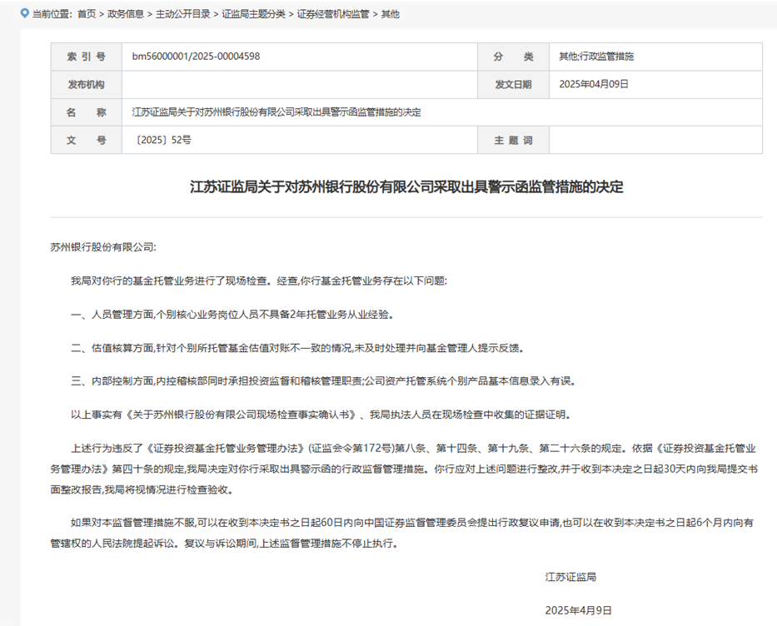This screenshot has height=626, width=777.
Task: Open the 首页 breadcrumb link
Action: click(x=87, y=14)
